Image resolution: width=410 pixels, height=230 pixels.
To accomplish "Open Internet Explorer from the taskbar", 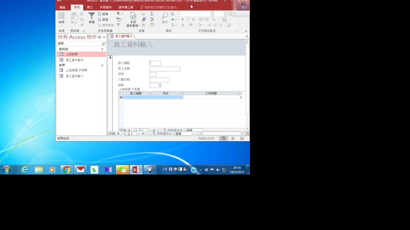I will (25, 170).
